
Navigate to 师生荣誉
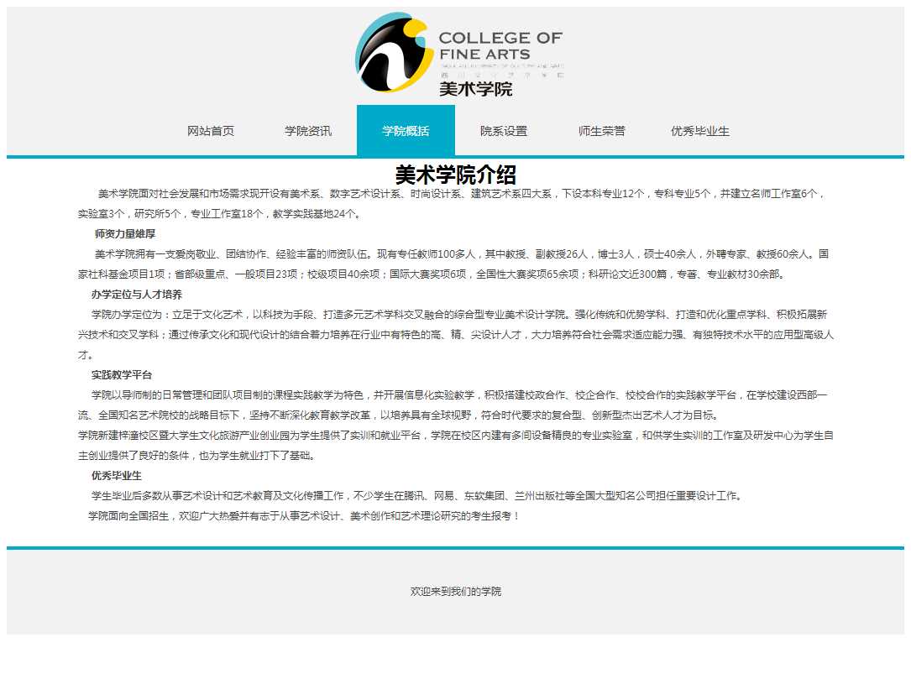pos(601,131)
